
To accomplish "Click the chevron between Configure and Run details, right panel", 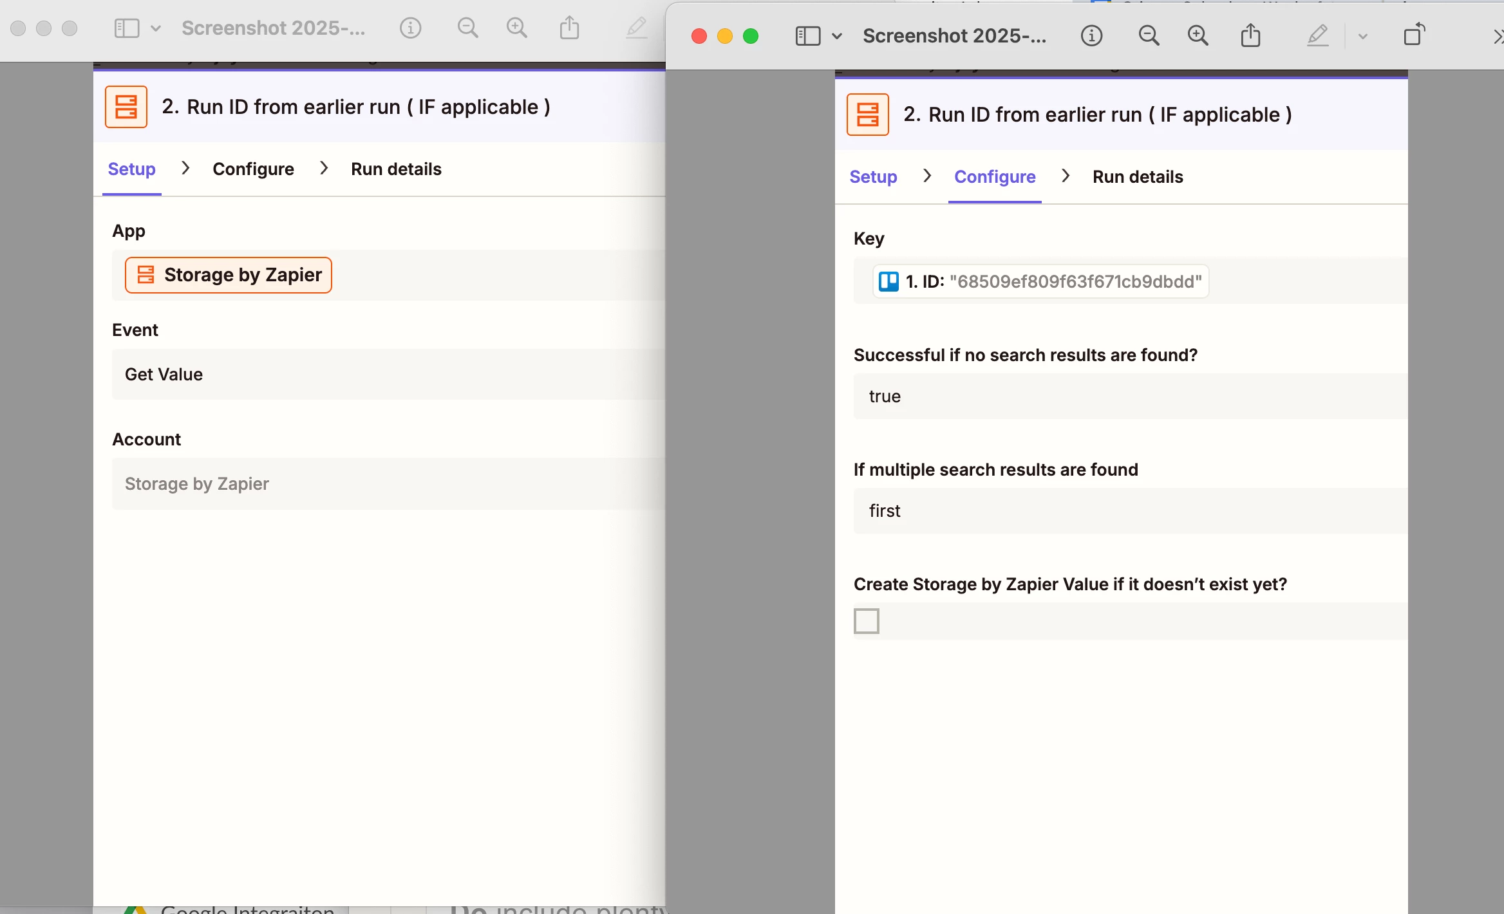I will coord(1066,176).
